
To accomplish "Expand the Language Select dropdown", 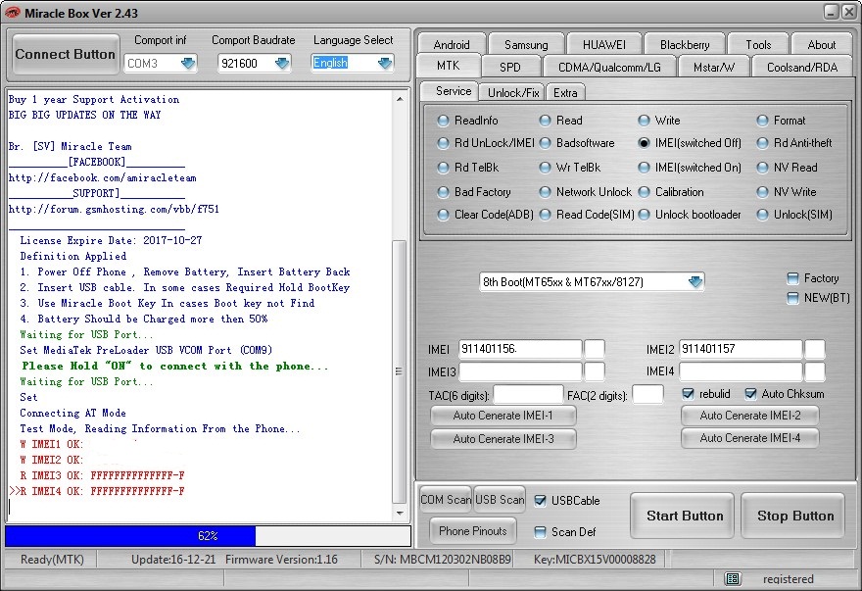I will pos(385,64).
